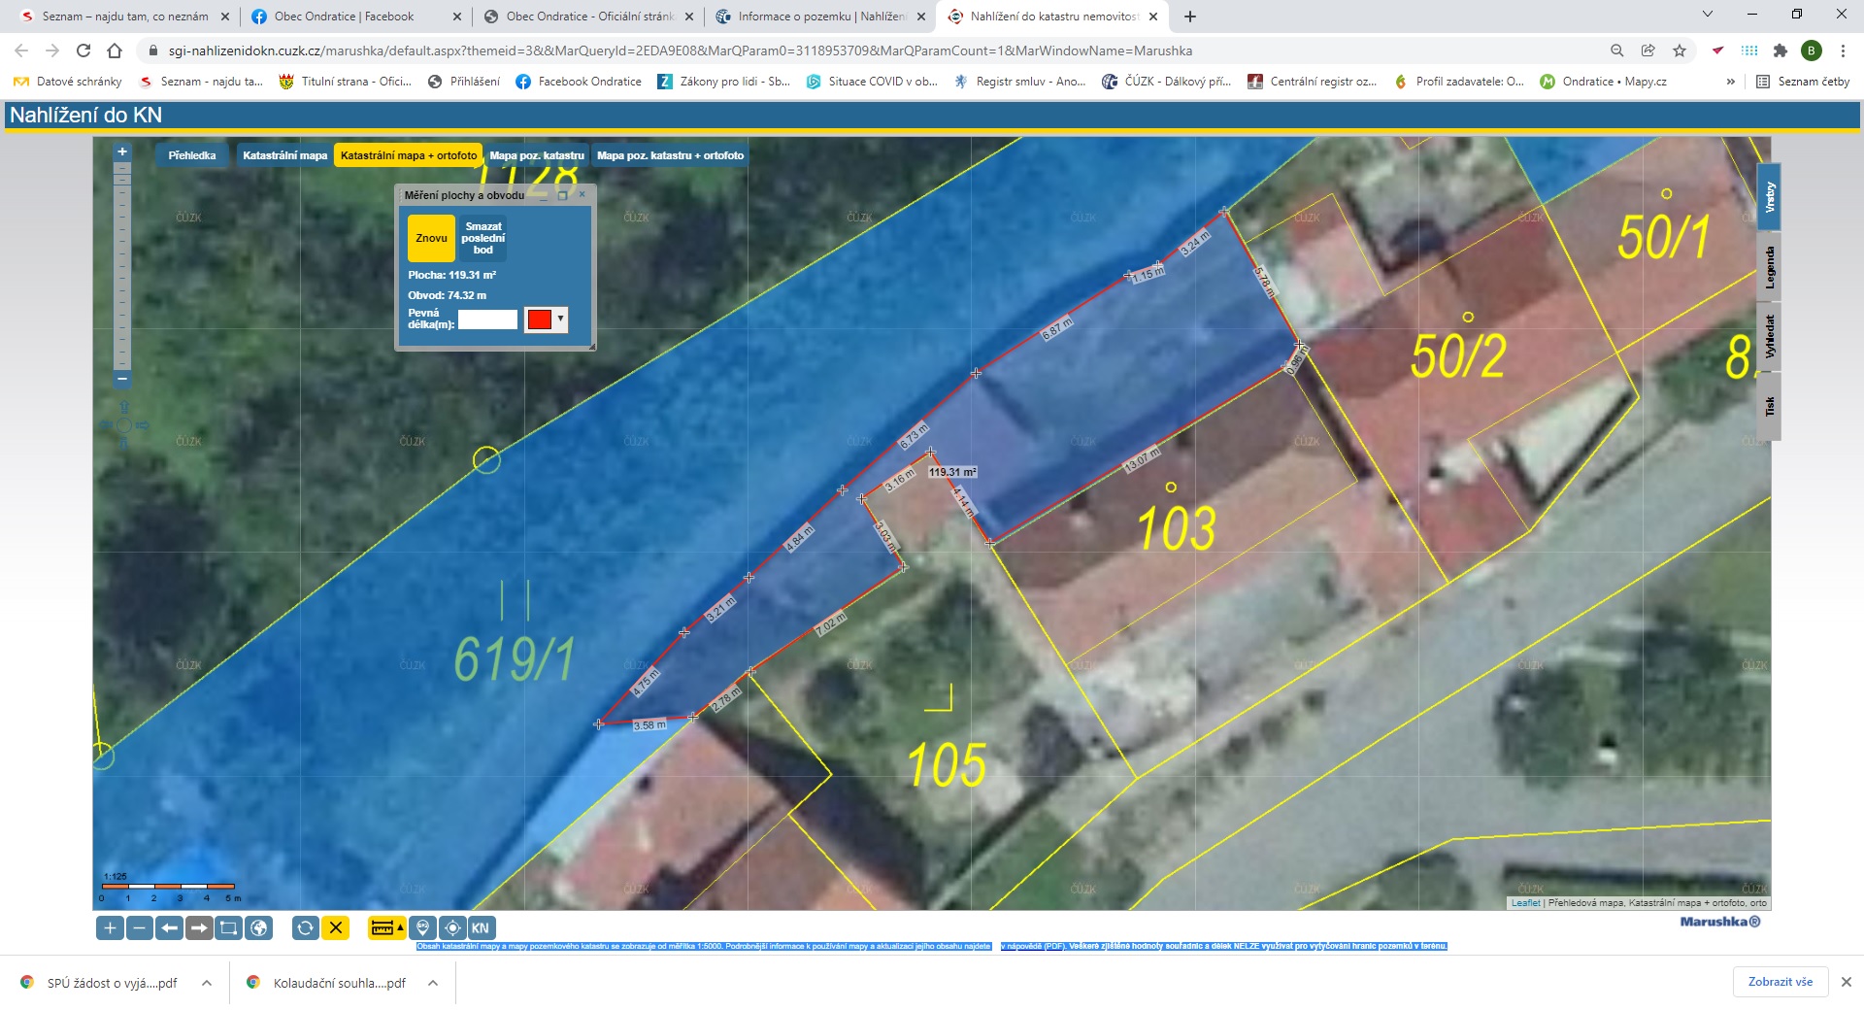1864x1010 pixels.
Task: Click the zoom-in plus button in bottom toolbar
Action: pyautogui.click(x=110, y=928)
